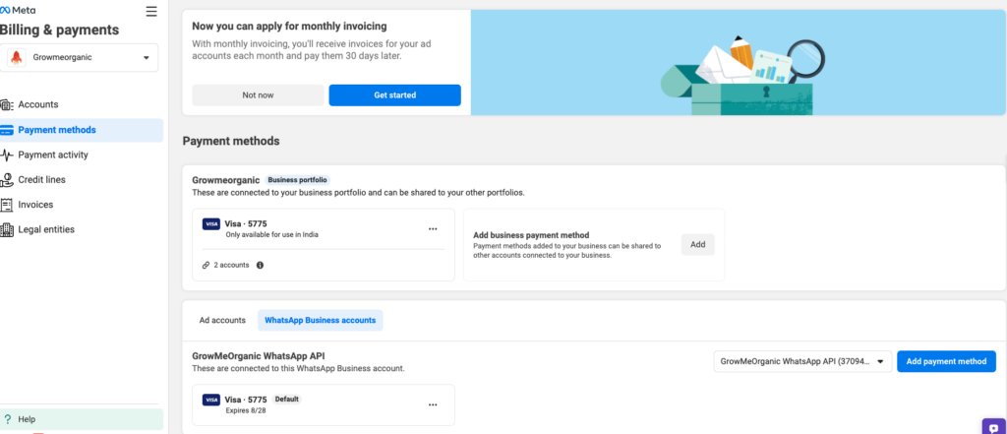Click Add business payment method button
This screenshot has height=434, width=1007.
click(697, 244)
